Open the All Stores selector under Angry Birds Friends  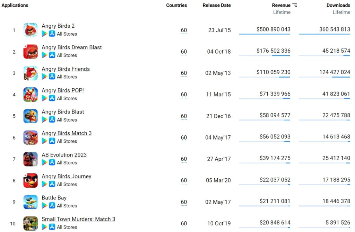point(67,77)
